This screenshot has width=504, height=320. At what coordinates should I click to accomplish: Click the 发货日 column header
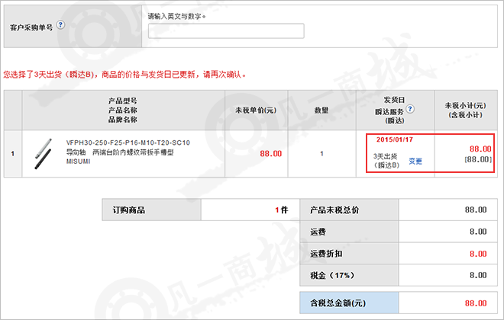coord(394,100)
